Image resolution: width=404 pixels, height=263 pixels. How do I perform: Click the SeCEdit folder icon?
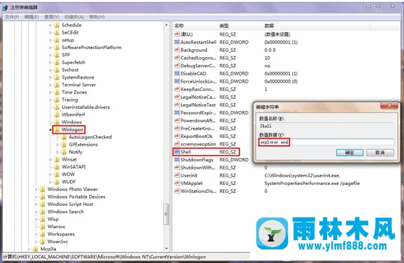point(57,32)
